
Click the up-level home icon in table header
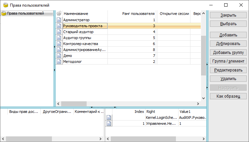(59, 14)
